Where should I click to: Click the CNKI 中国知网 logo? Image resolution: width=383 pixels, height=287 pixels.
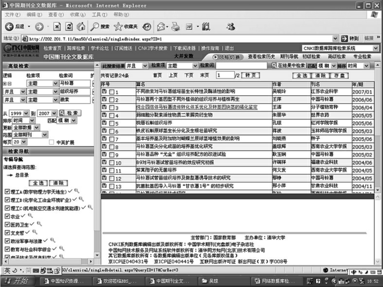coord(21,48)
